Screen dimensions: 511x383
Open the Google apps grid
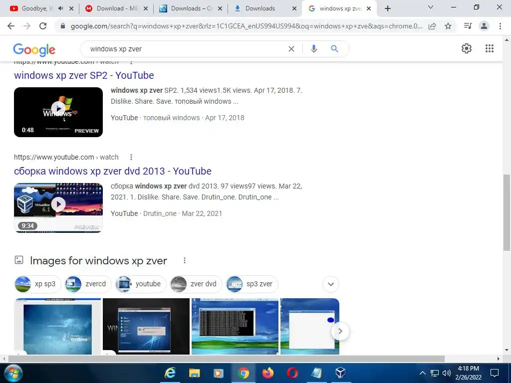tap(489, 48)
